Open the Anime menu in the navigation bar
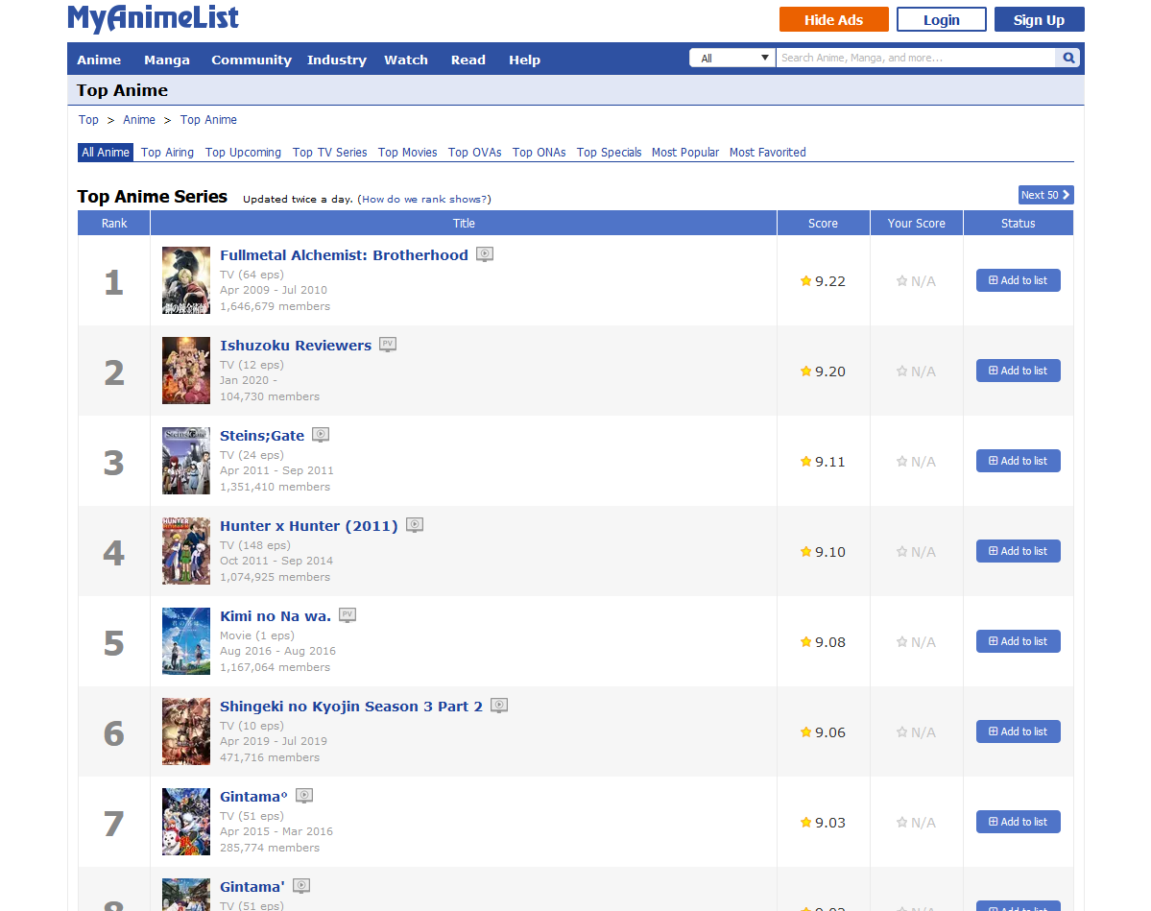 99,60
